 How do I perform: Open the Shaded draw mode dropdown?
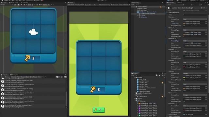7,5
